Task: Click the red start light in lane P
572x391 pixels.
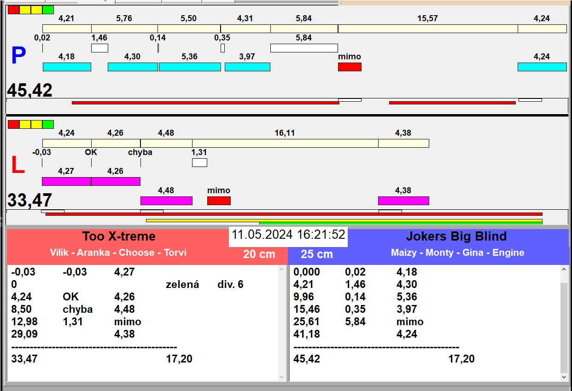Action: coord(14,10)
